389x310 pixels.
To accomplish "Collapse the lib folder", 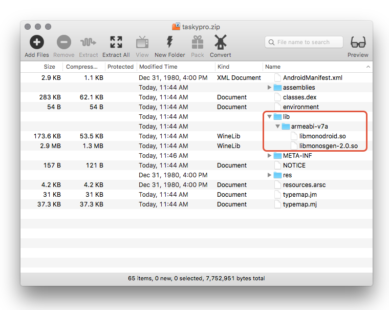I will [270, 117].
